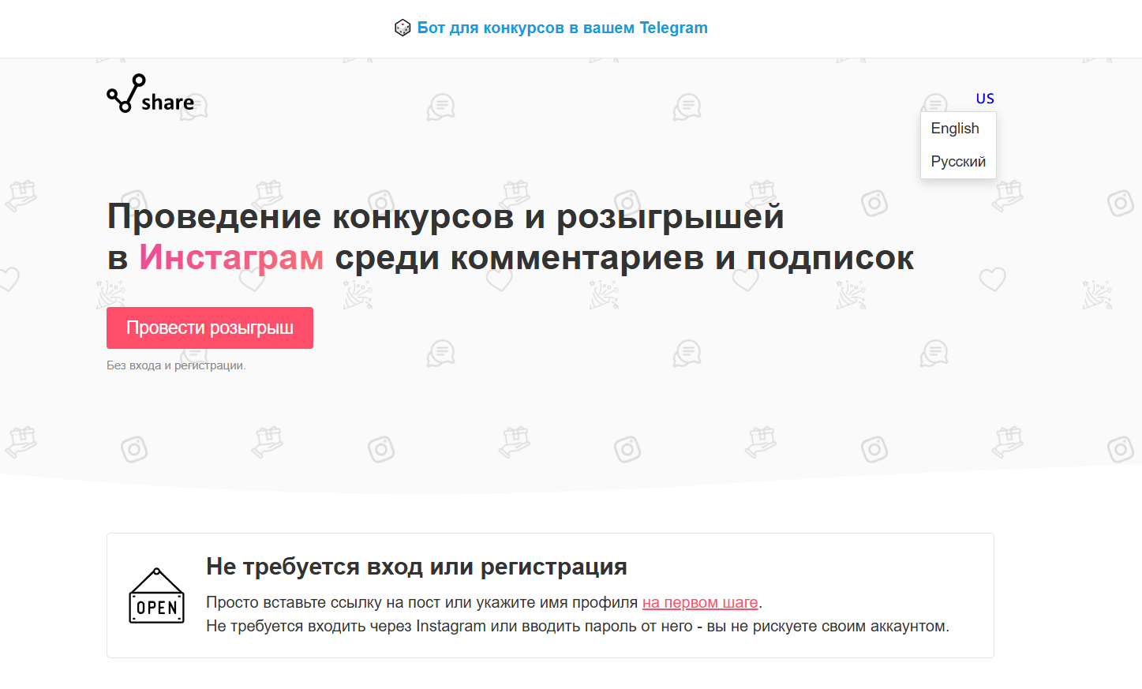This screenshot has width=1142, height=689.
Task: Click the share logo
Action: (x=151, y=94)
